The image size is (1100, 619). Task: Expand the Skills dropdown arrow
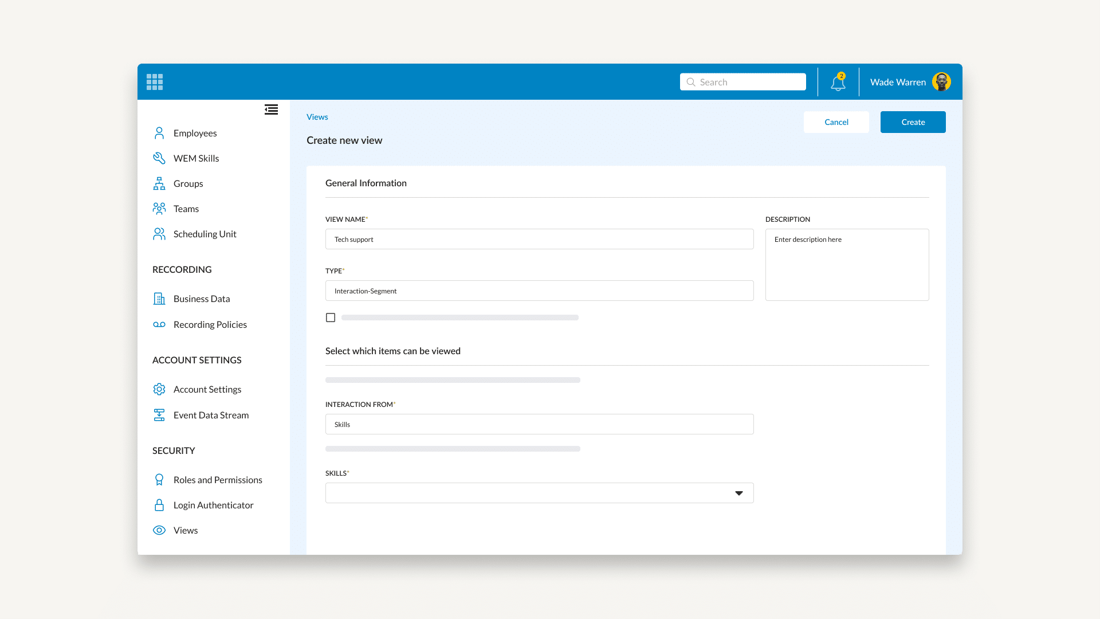coord(739,493)
